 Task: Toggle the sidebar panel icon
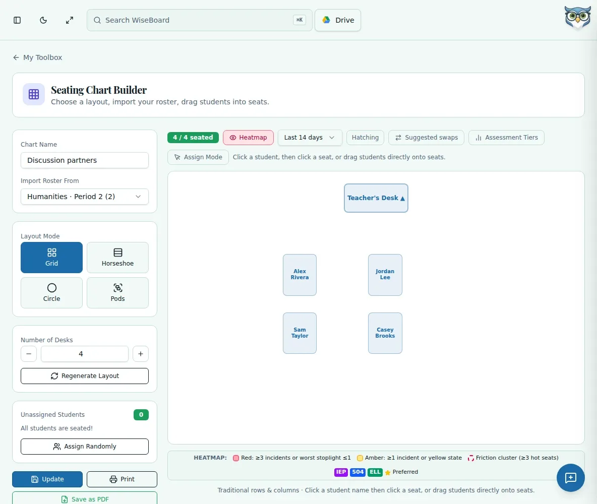(x=17, y=20)
